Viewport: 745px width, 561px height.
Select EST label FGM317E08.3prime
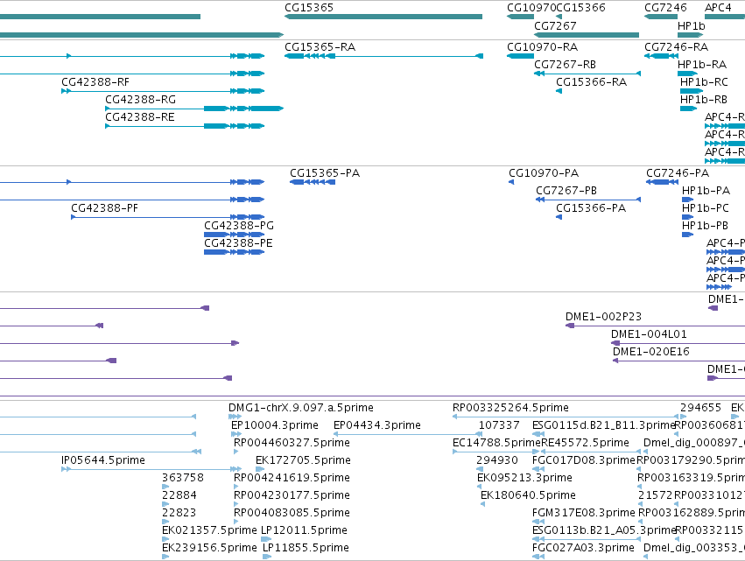(x=583, y=513)
